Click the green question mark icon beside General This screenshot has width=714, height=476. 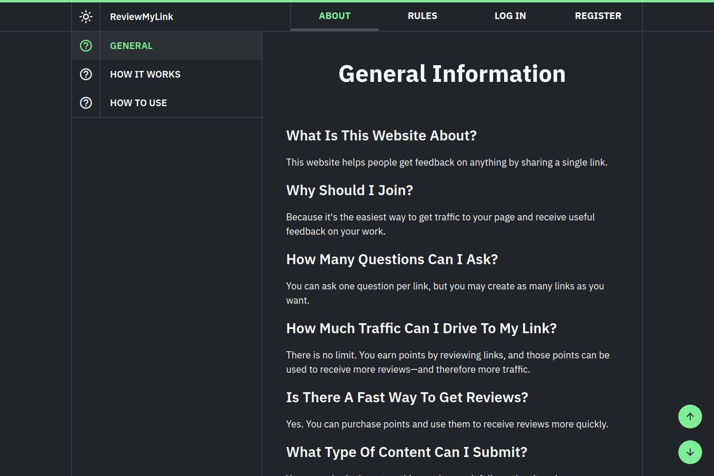coord(86,46)
